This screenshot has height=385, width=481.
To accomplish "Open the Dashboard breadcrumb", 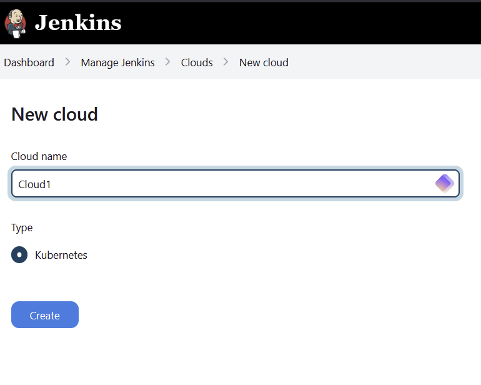I will 29,62.
